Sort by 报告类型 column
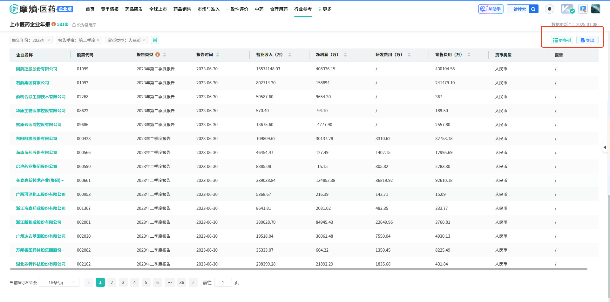 pyautogui.click(x=165, y=55)
